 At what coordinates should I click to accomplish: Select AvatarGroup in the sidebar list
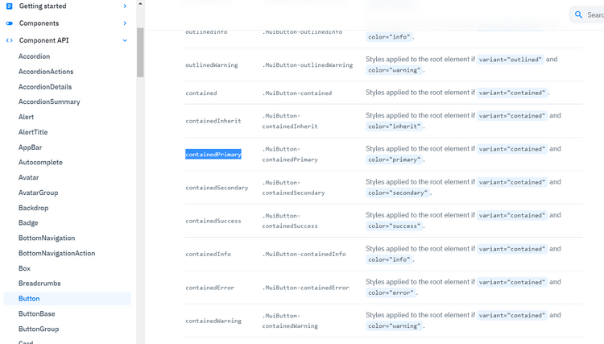(38, 193)
